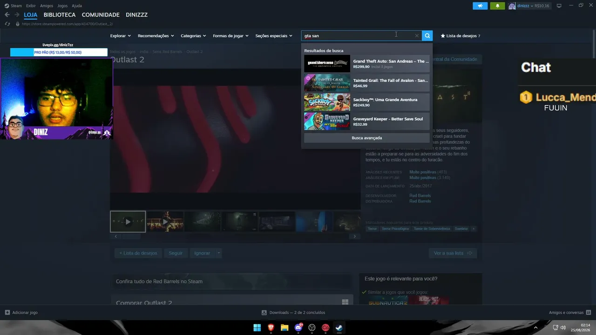Click the Adicionar jogo plus icon
The image size is (596, 335).
7,313
